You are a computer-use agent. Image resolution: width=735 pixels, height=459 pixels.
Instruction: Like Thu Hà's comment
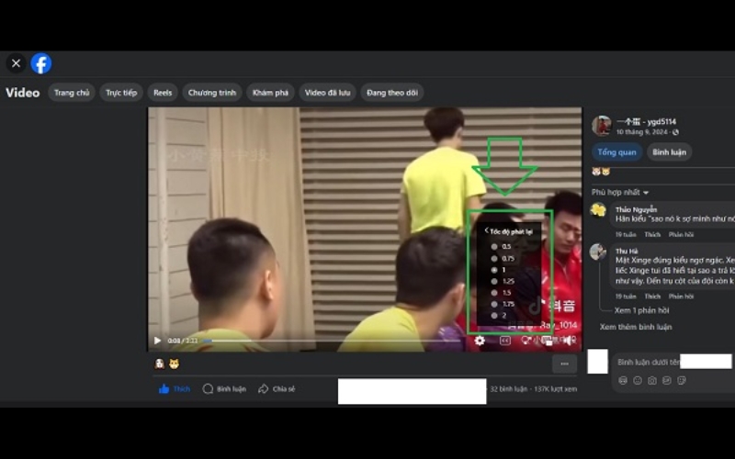pos(652,296)
